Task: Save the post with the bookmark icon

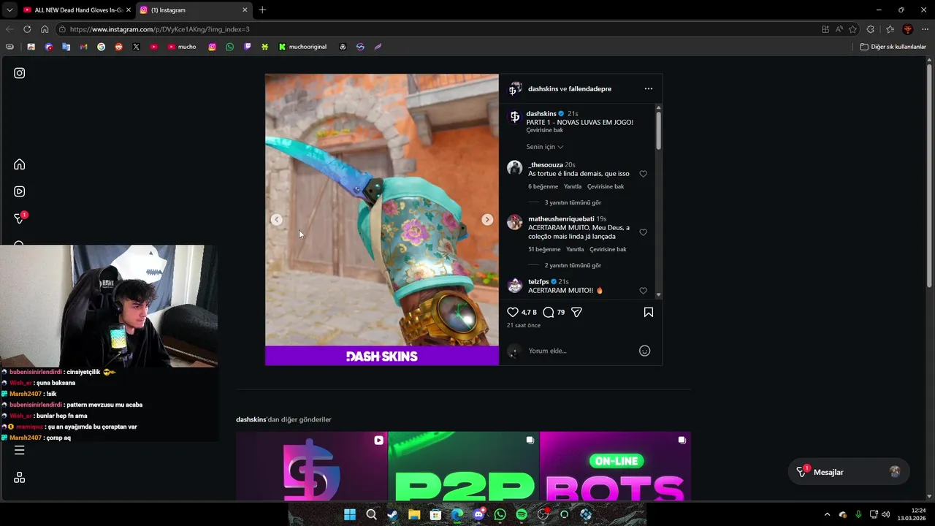Action: tap(648, 312)
